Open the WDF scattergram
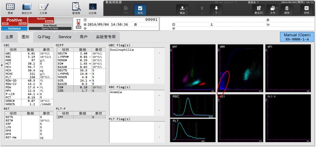 tap(193, 68)
